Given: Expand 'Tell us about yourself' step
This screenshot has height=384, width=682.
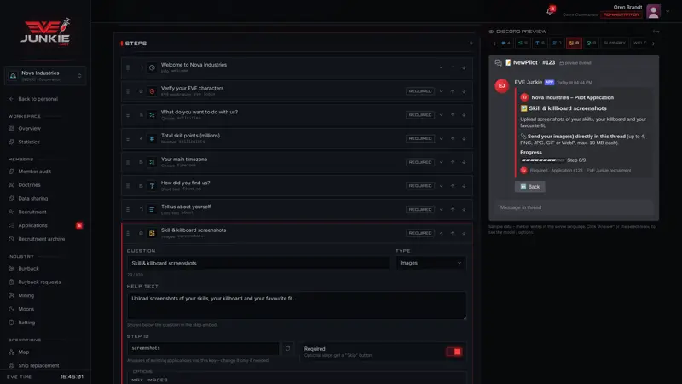Looking at the screenshot, I should [441, 209].
